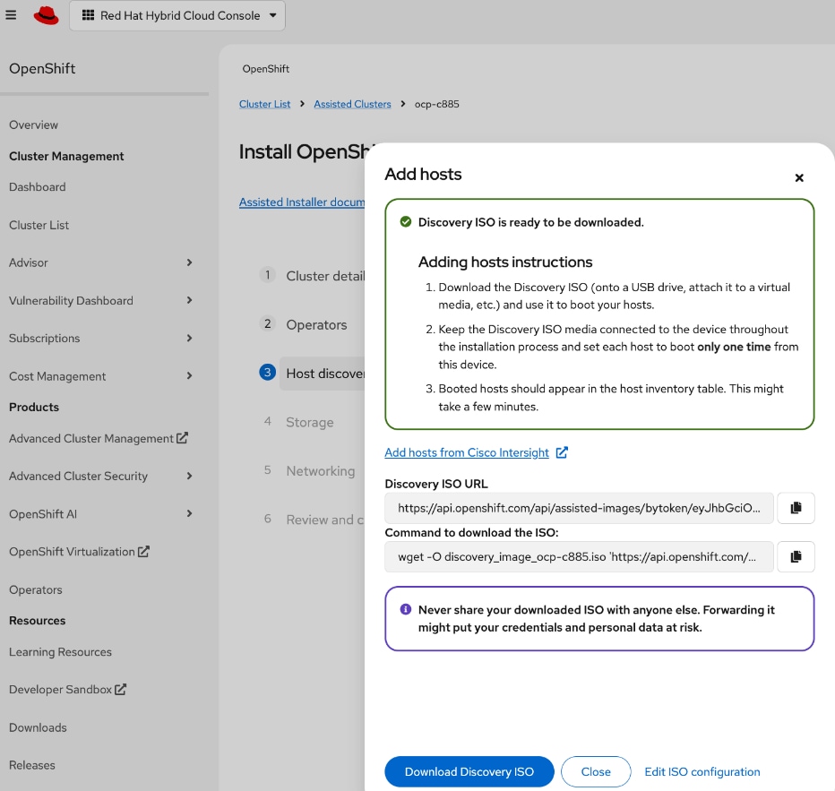
Task: Open Operators in the sidebar
Action: coord(36,589)
